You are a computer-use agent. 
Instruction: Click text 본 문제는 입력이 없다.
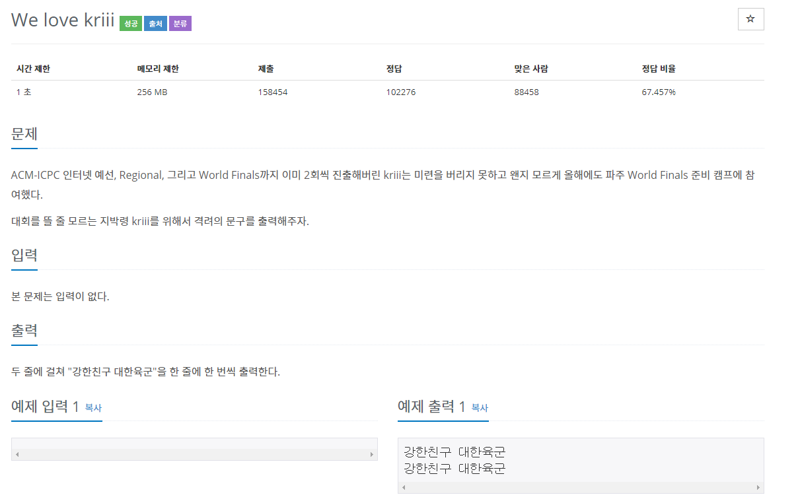60,296
